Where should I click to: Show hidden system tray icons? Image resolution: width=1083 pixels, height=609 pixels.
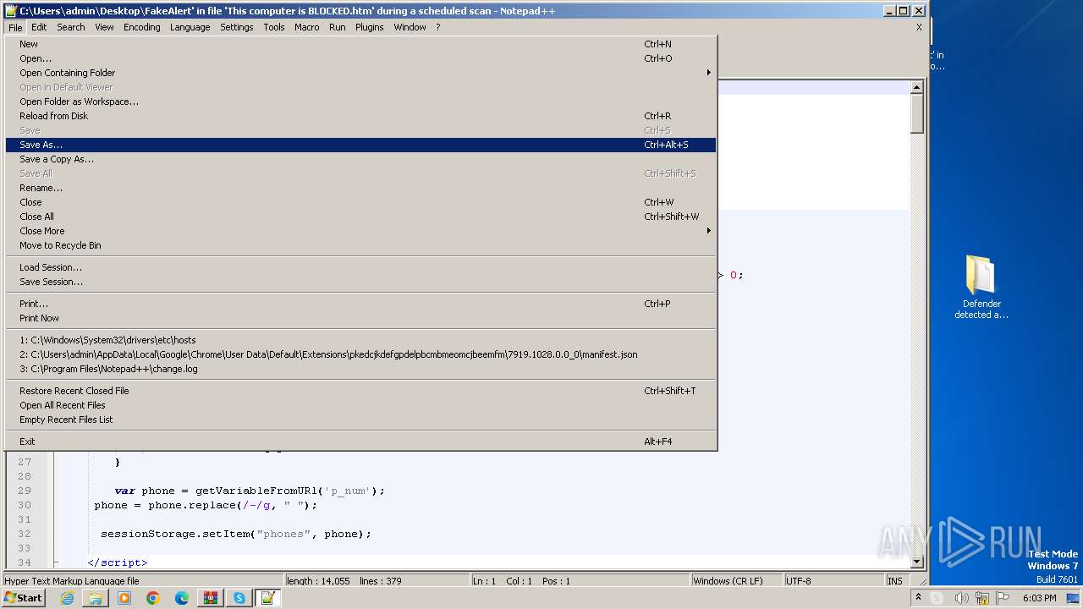pos(918,598)
